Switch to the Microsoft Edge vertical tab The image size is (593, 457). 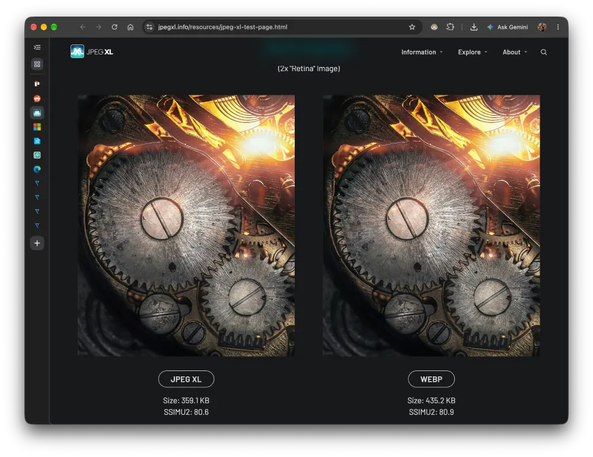click(x=37, y=169)
